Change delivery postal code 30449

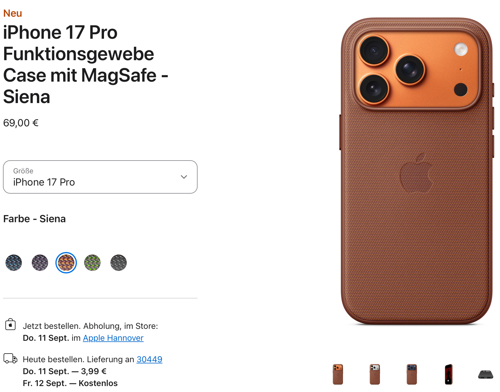coord(149,360)
